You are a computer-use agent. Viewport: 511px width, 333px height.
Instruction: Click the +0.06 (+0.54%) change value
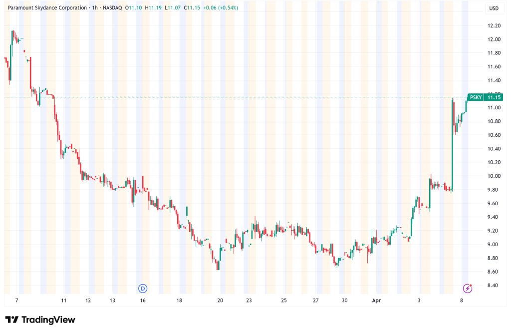[220, 8]
